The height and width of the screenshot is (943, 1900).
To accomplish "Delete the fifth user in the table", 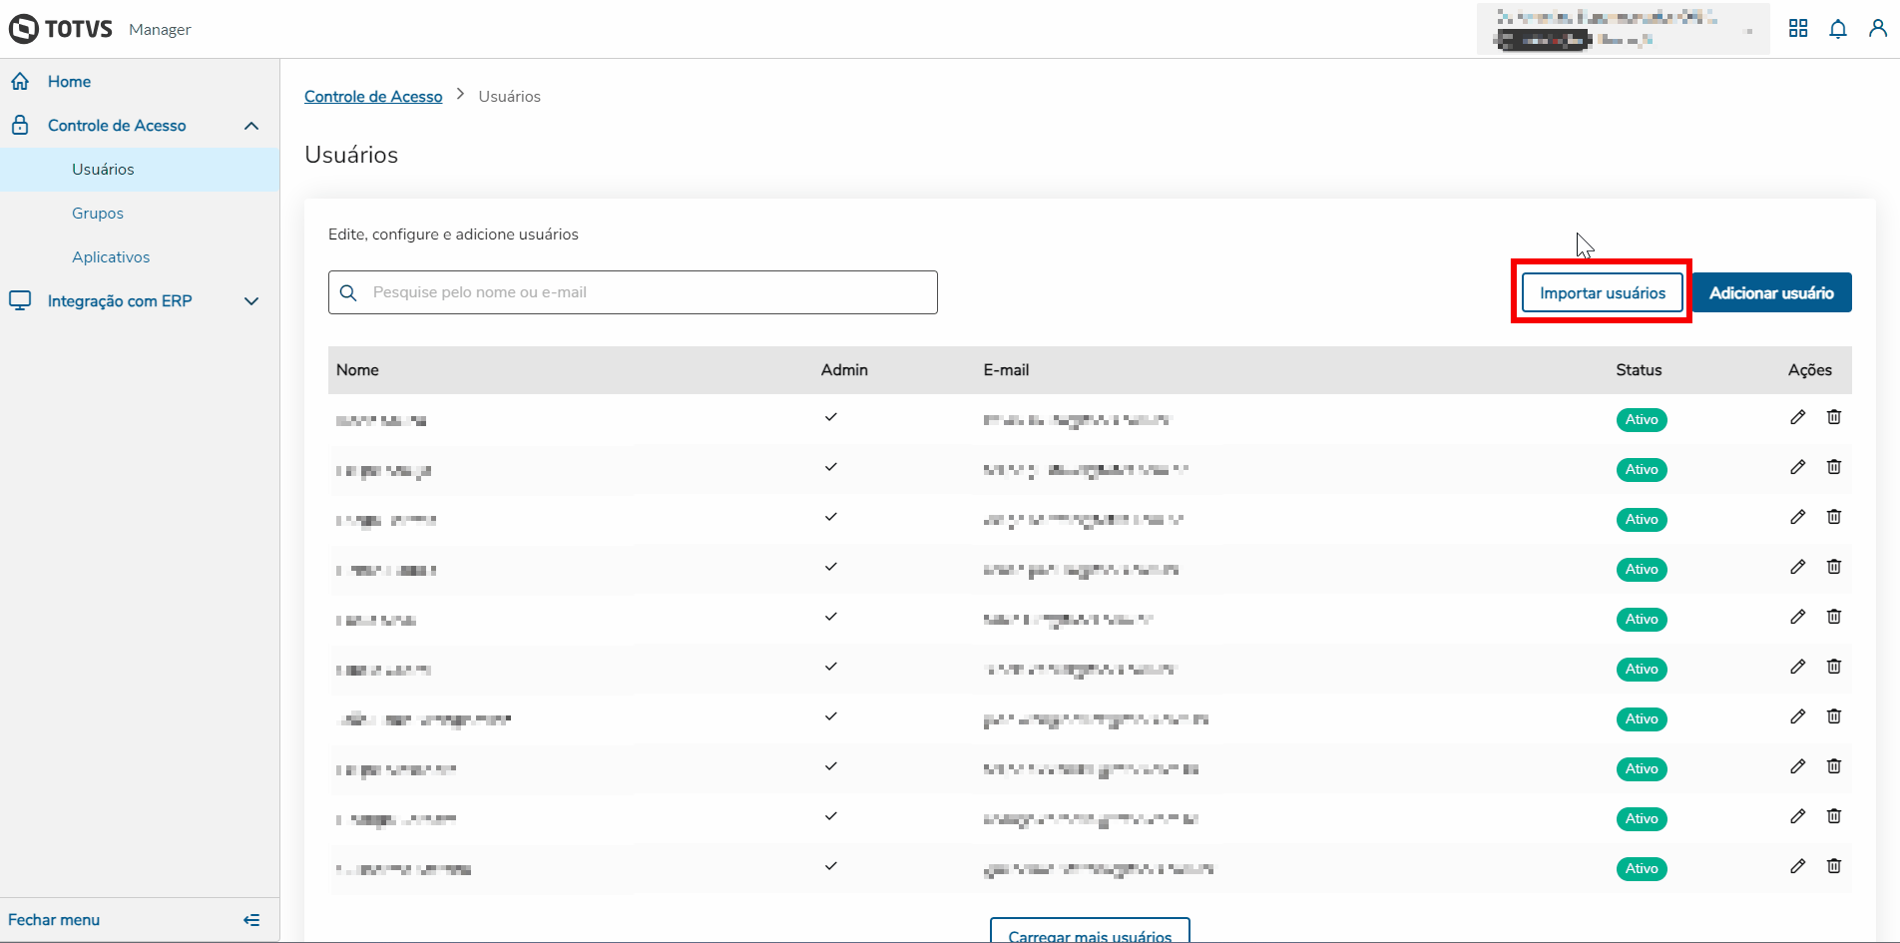I will click(x=1834, y=617).
